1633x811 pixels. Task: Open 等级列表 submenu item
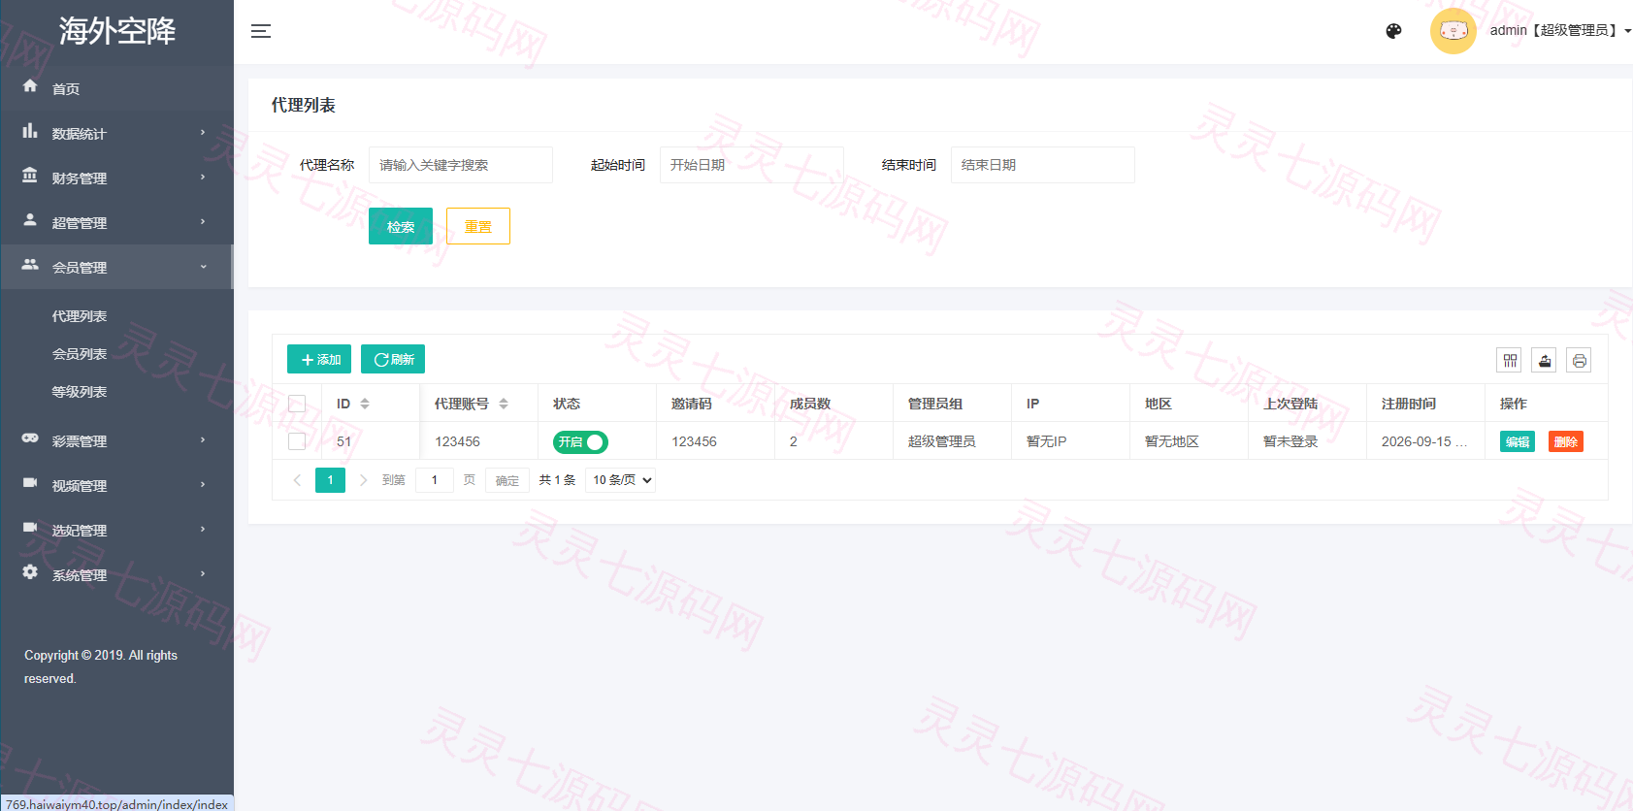point(80,392)
